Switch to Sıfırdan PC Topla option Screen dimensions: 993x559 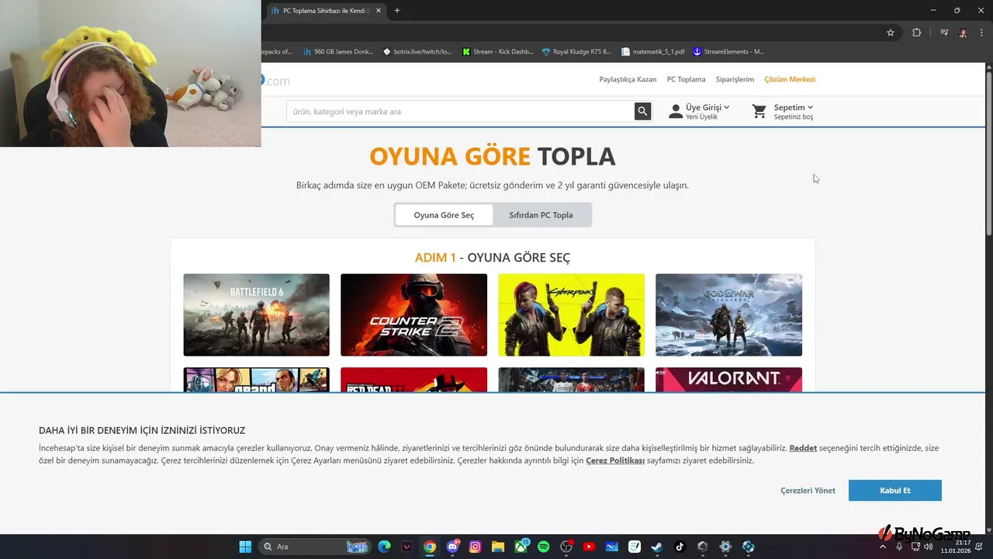[541, 215]
